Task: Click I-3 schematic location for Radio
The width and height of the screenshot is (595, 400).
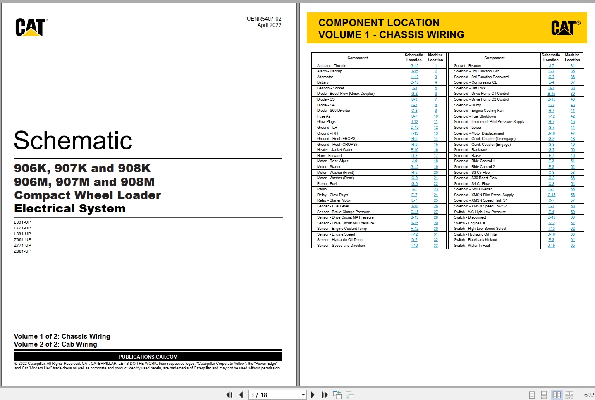Action: point(414,189)
